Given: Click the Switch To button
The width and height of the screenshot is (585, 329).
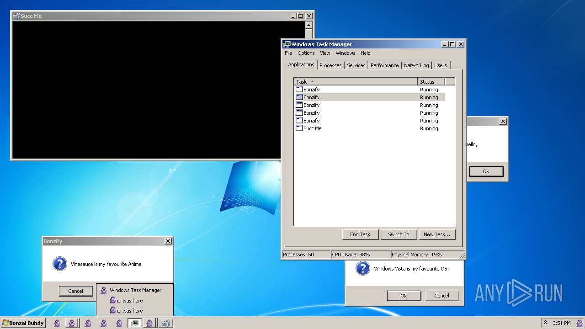Looking at the screenshot, I should pos(399,234).
